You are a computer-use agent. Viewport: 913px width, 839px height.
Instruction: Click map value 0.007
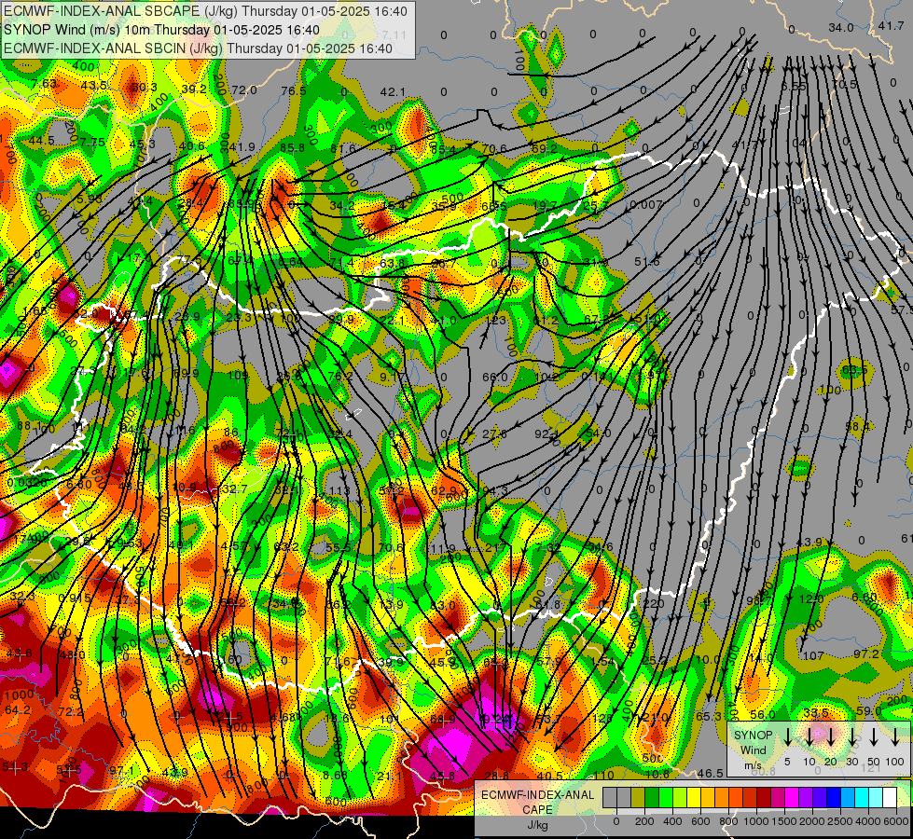(x=646, y=205)
